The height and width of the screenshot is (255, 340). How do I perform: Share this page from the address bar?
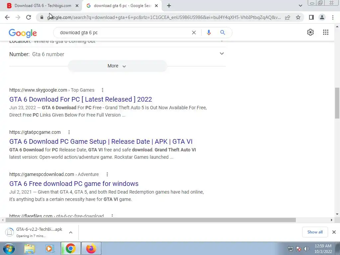pyautogui.click(x=288, y=17)
